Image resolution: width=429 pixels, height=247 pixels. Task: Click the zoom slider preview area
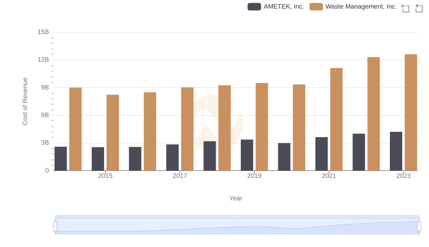coord(237,227)
